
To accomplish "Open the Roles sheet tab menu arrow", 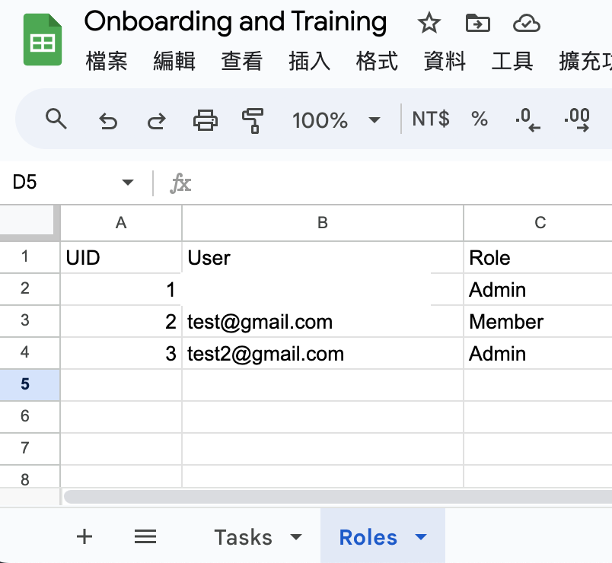I will point(421,537).
